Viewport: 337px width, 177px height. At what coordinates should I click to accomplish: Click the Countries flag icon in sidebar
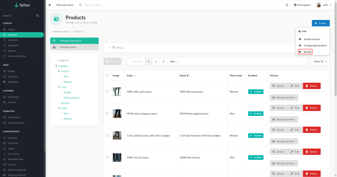pos(5,143)
